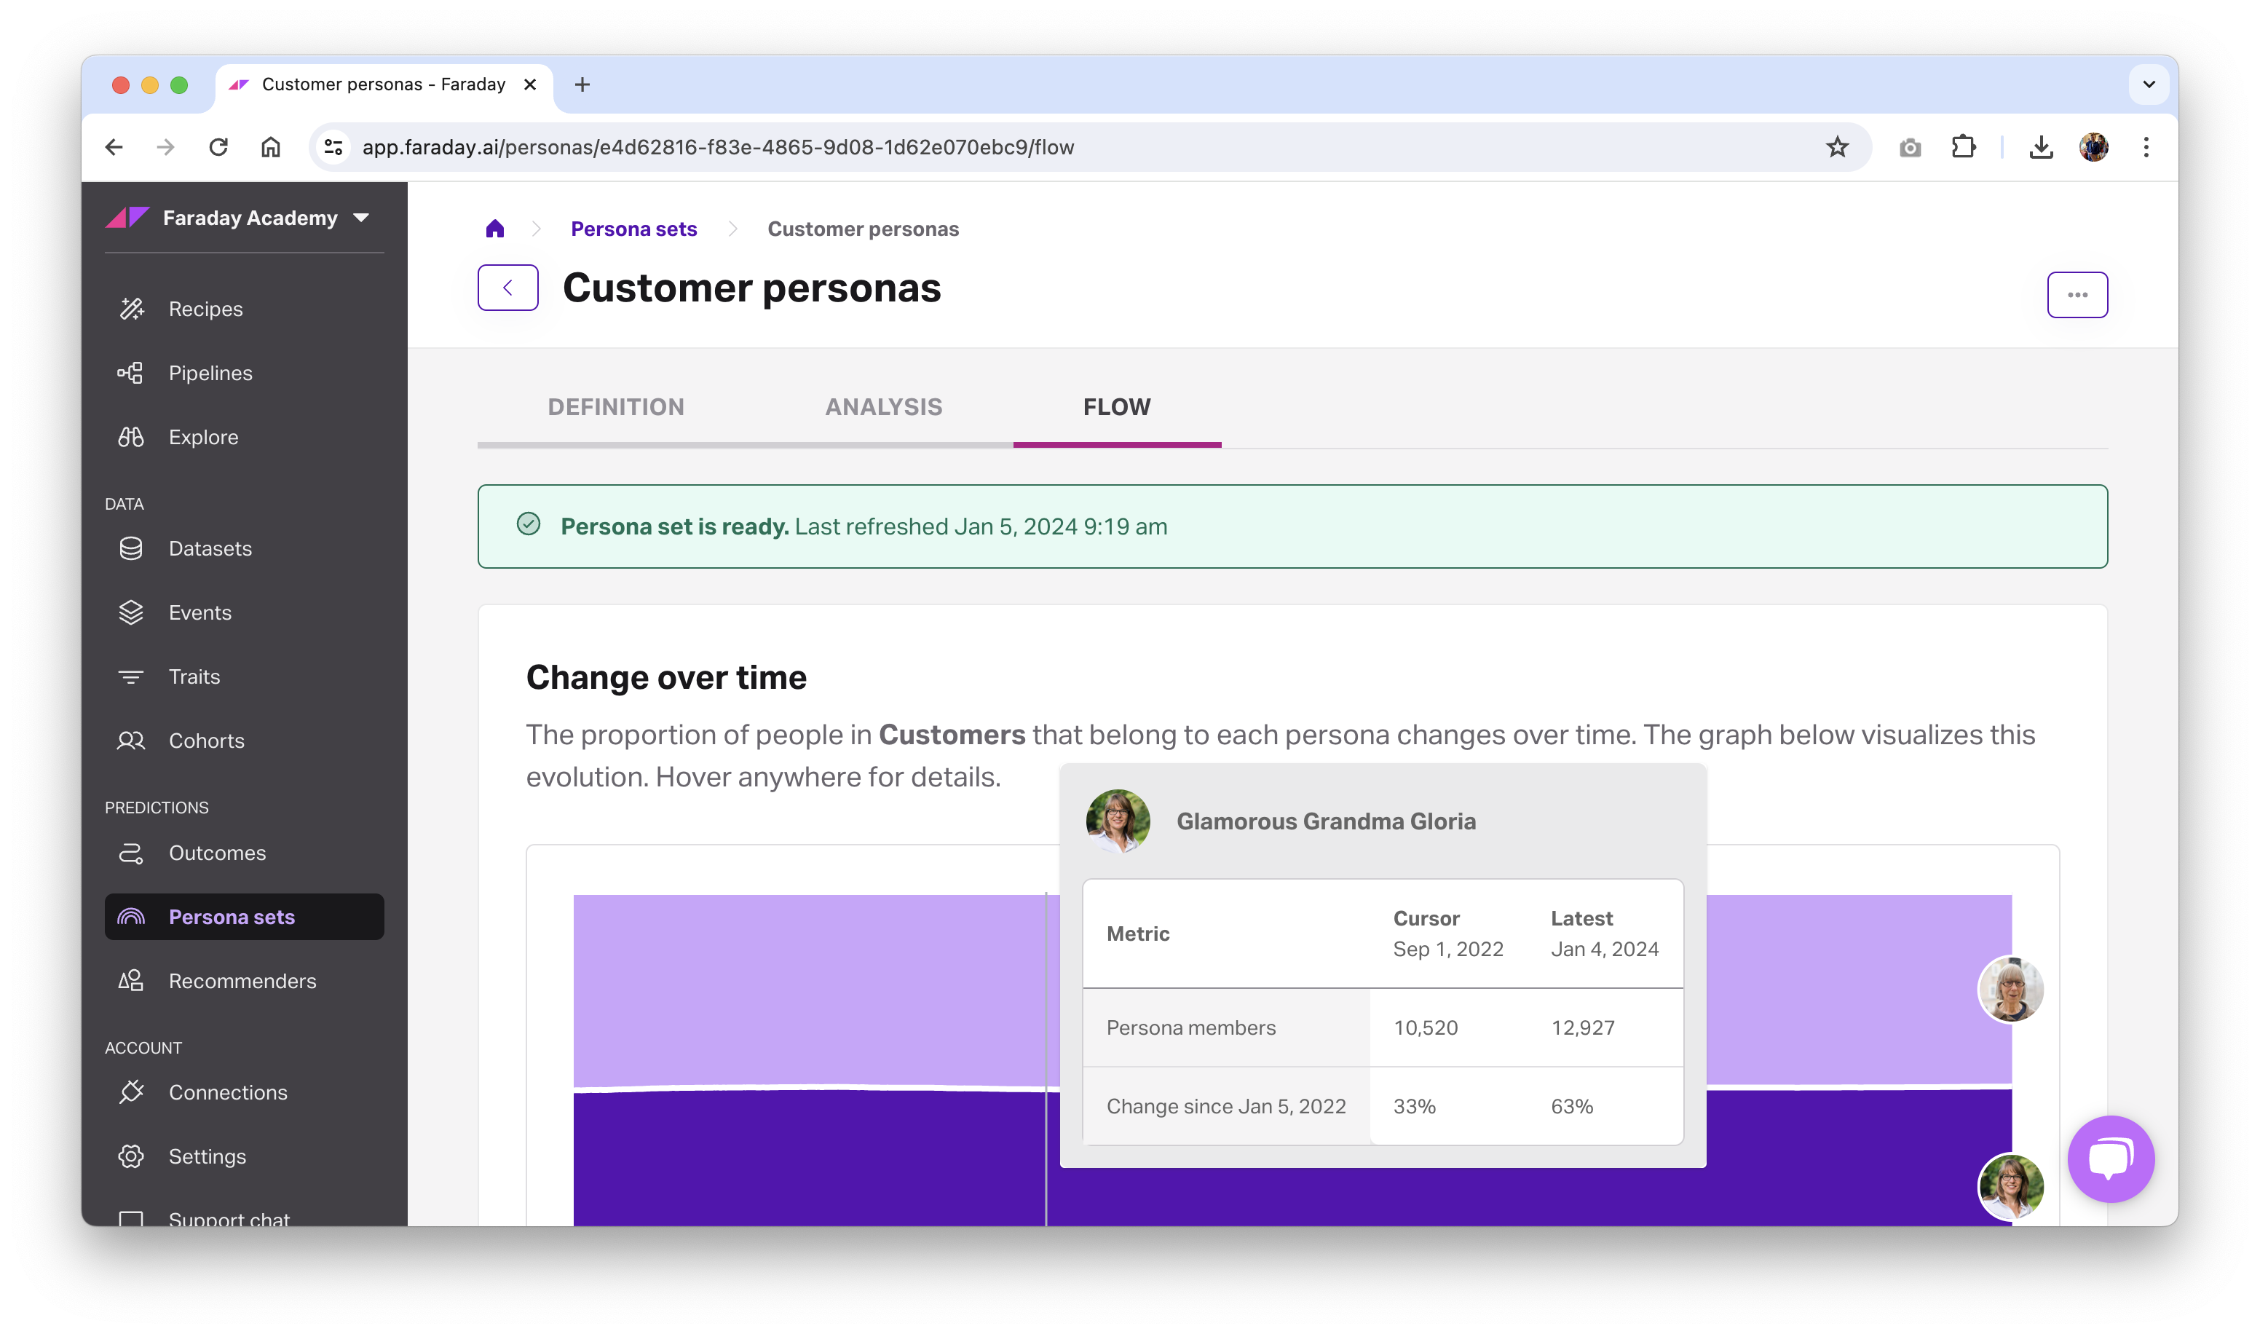Click the Persona sets breadcrumb link

pyautogui.click(x=633, y=229)
